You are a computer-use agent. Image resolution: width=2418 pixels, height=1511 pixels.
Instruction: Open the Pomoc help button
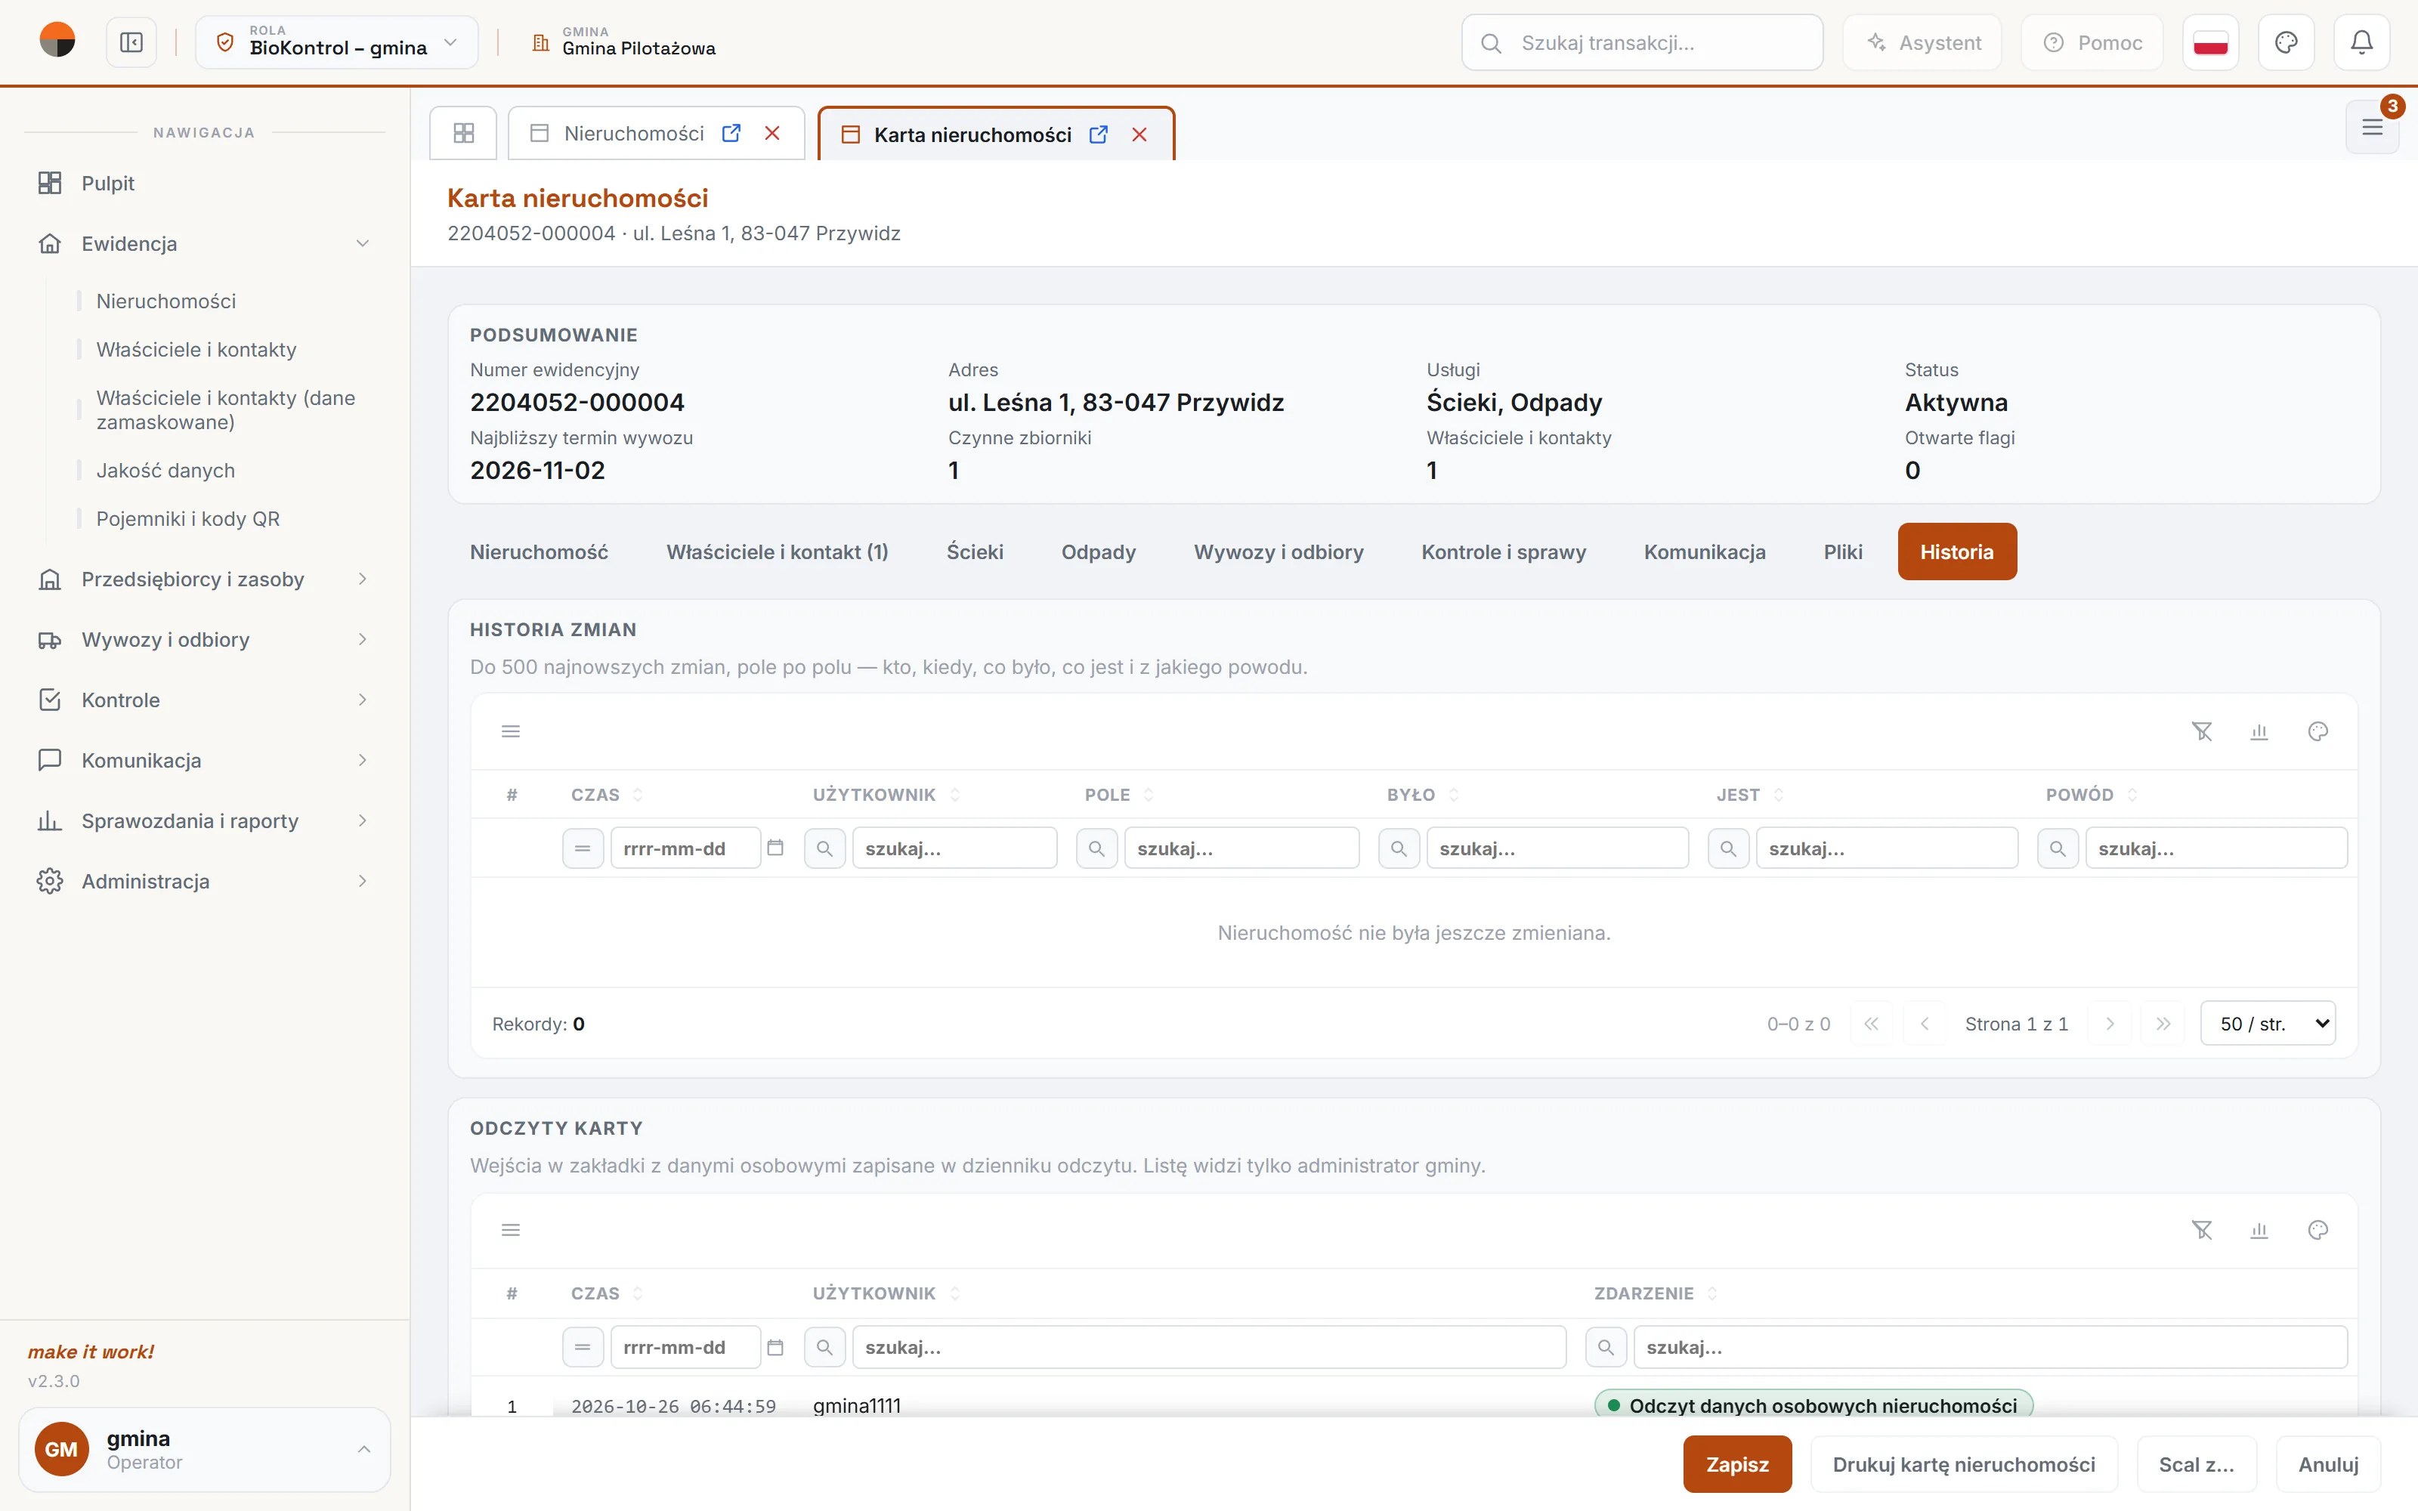click(2092, 43)
